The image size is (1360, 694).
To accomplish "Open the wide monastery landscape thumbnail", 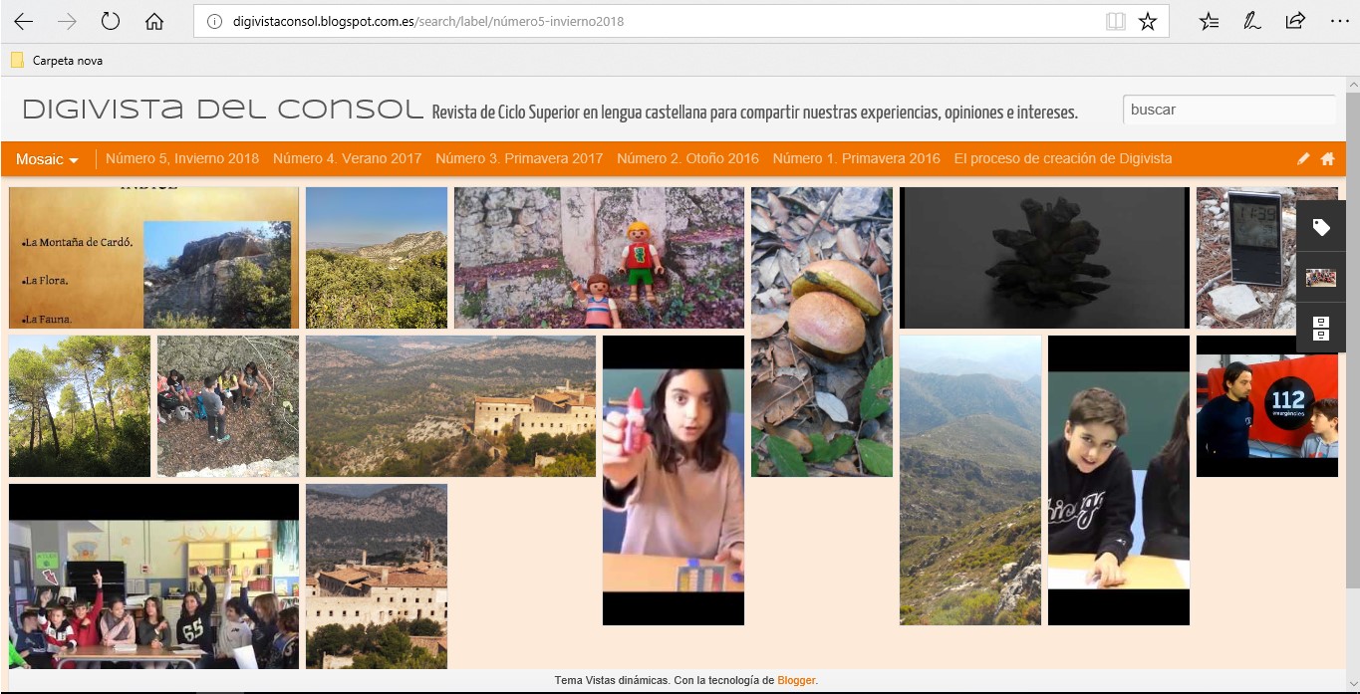I will coord(450,406).
